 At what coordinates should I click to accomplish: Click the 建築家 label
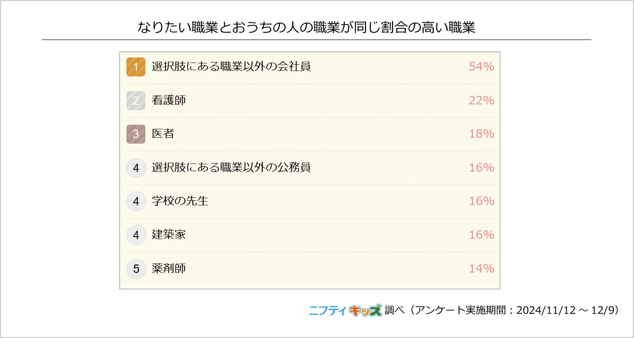(169, 235)
